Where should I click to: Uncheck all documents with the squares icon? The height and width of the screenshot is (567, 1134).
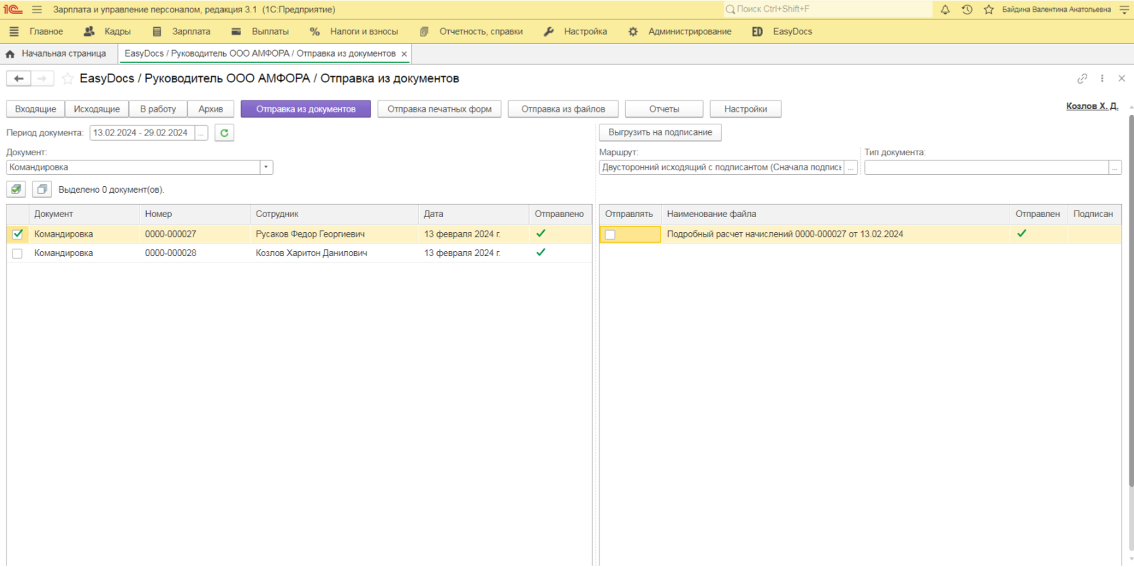(41, 189)
